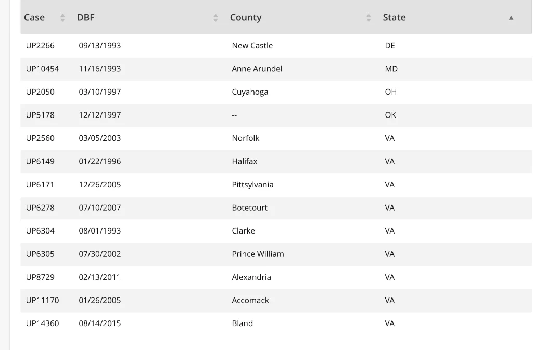Click the sort arrows in Case column
Screen dimensions: 533x350
[x=62, y=18]
